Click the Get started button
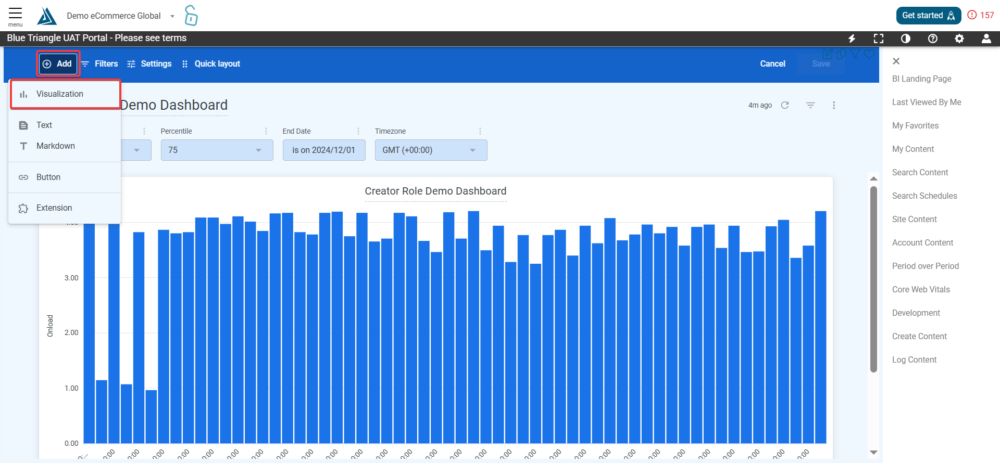Image resolution: width=1000 pixels, height=463 pixels. pos(928,16)
